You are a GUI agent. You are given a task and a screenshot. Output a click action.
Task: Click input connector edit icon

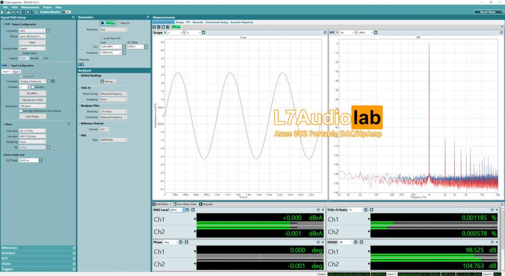(53, 81)
